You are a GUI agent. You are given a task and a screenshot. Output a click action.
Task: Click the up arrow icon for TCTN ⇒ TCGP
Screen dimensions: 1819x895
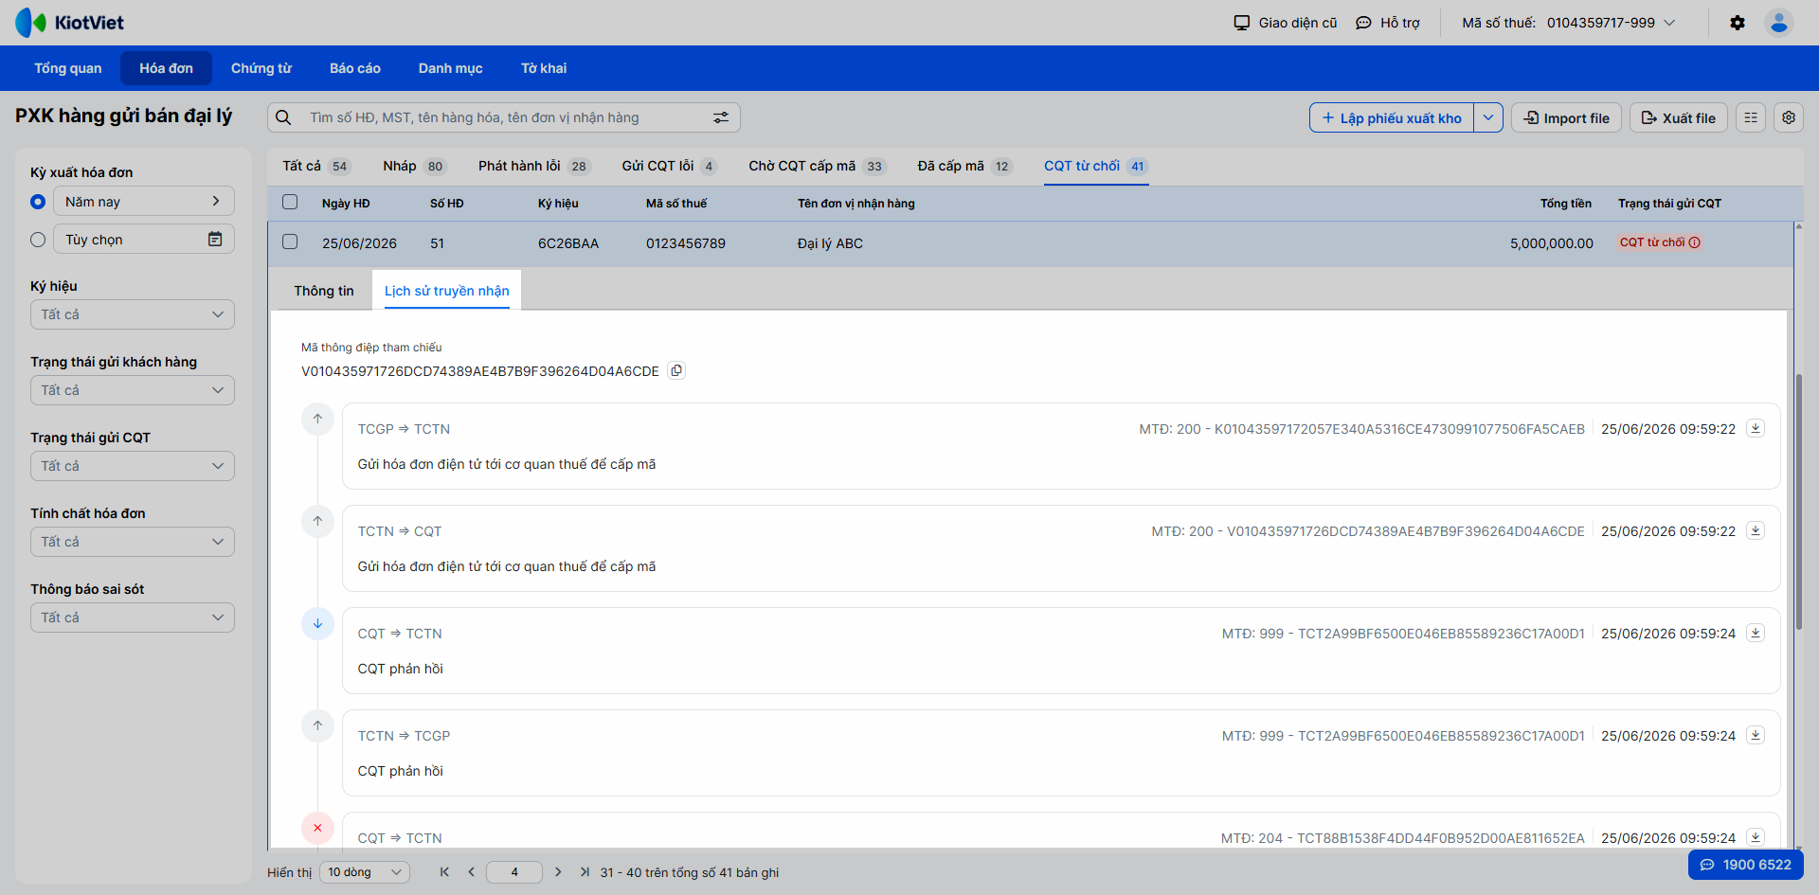click(x=317, y=725)
